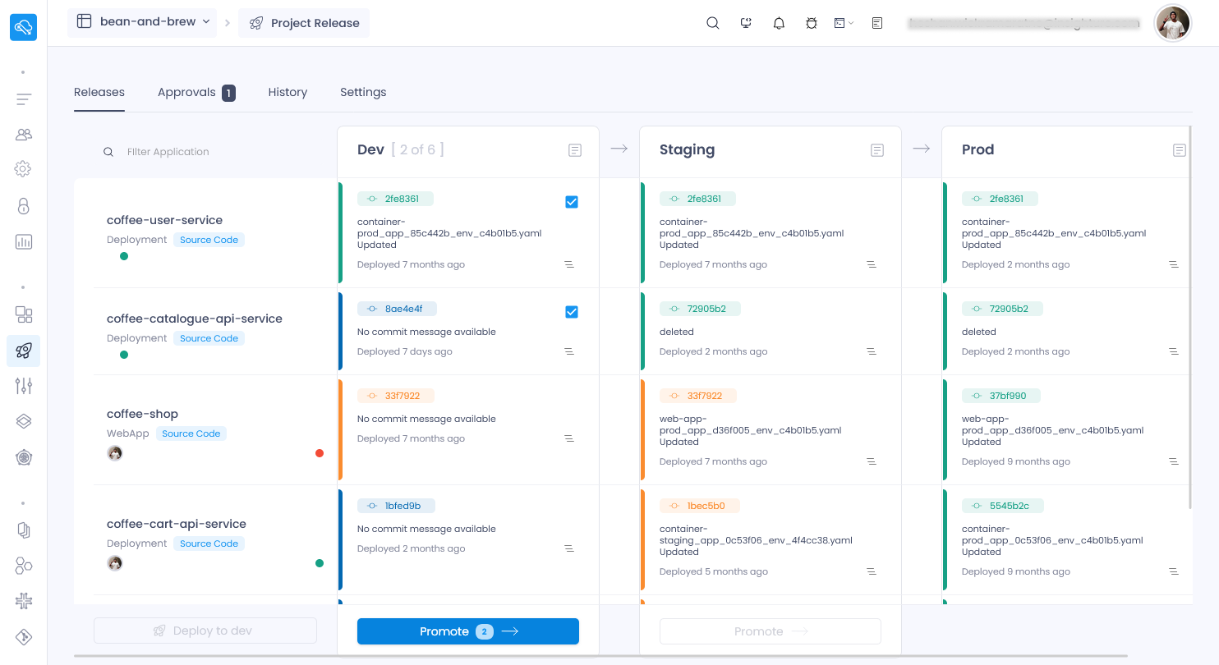Select the coffee-catalogue-api-service application name
Image resolution: width=1219 pixels, height=665 pixels.
pyautogui.click(x=195, y=319)
